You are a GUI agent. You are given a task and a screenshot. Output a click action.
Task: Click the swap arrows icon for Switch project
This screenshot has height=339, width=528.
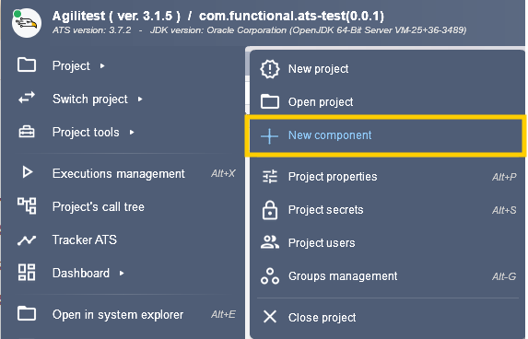(27, 98)
